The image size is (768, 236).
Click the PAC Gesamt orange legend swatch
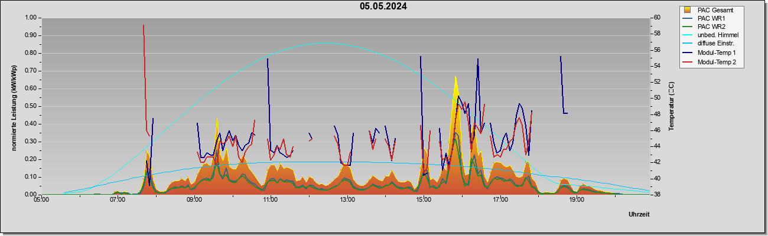click(x=687, y=10)
